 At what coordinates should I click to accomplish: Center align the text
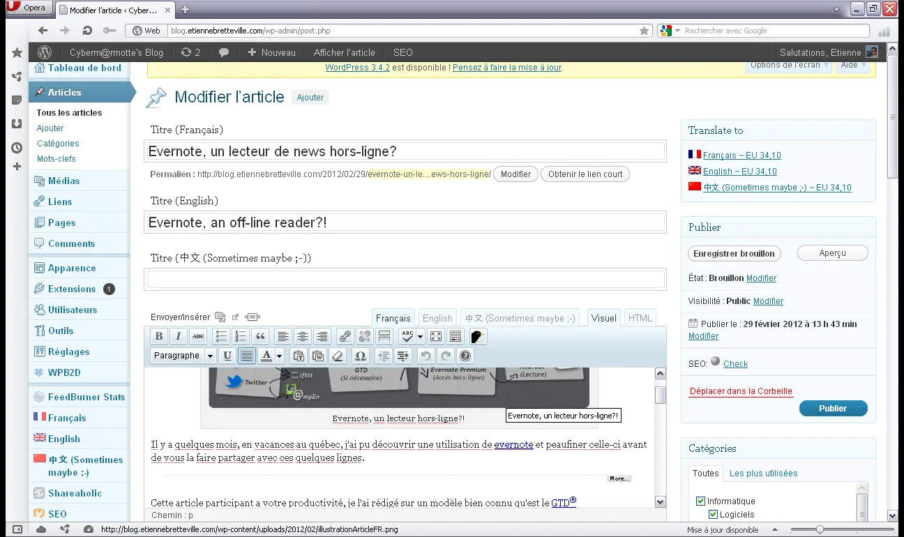coord(302,336)
